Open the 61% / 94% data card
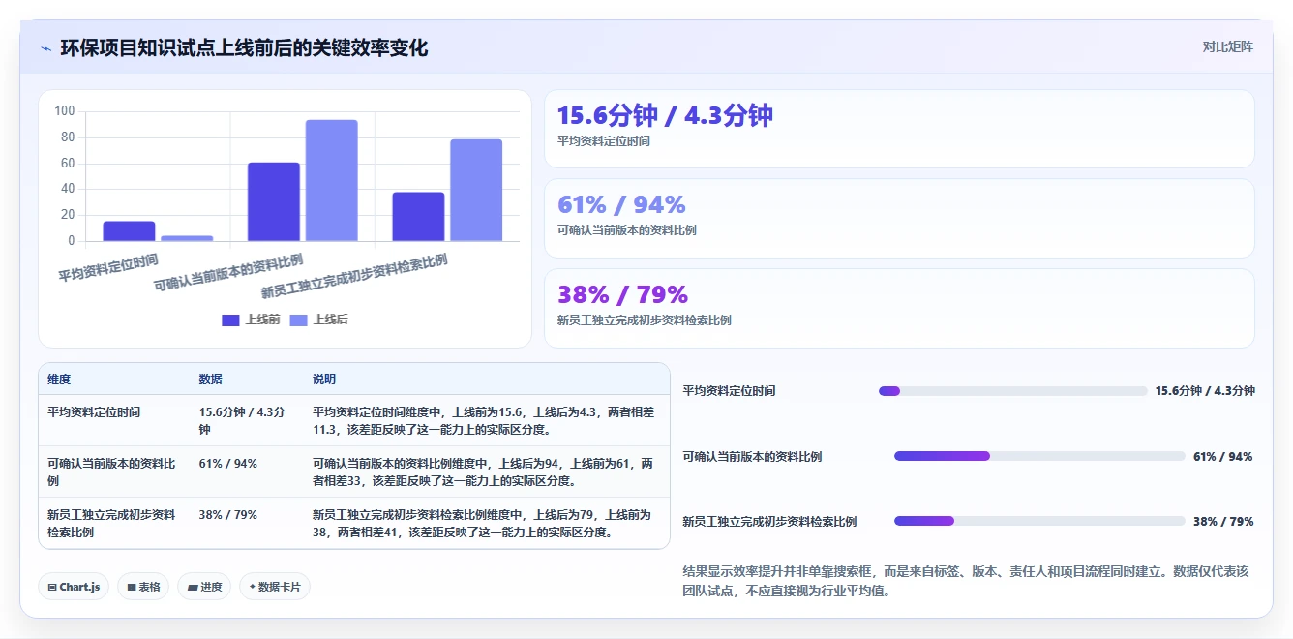This screenshot has width=1293, height=639. tap(899, 219)
